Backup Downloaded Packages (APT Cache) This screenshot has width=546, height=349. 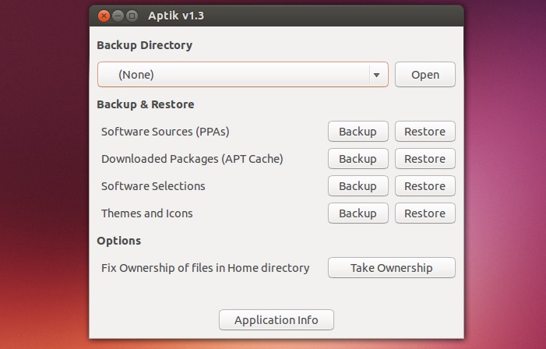[358, 158]
